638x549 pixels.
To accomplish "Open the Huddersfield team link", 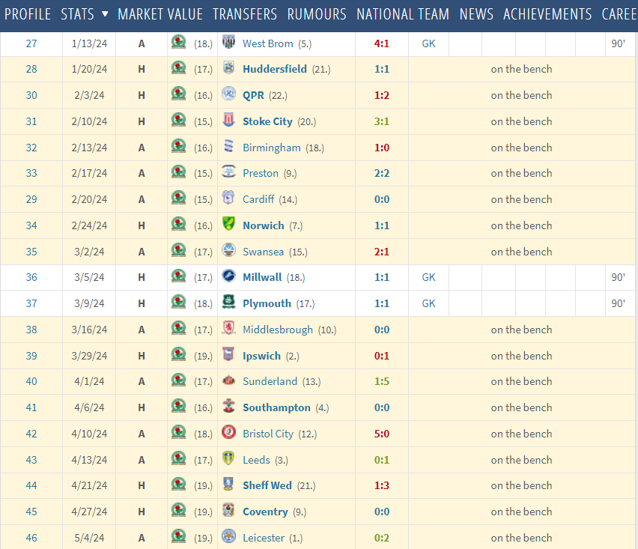I will 275,69.
